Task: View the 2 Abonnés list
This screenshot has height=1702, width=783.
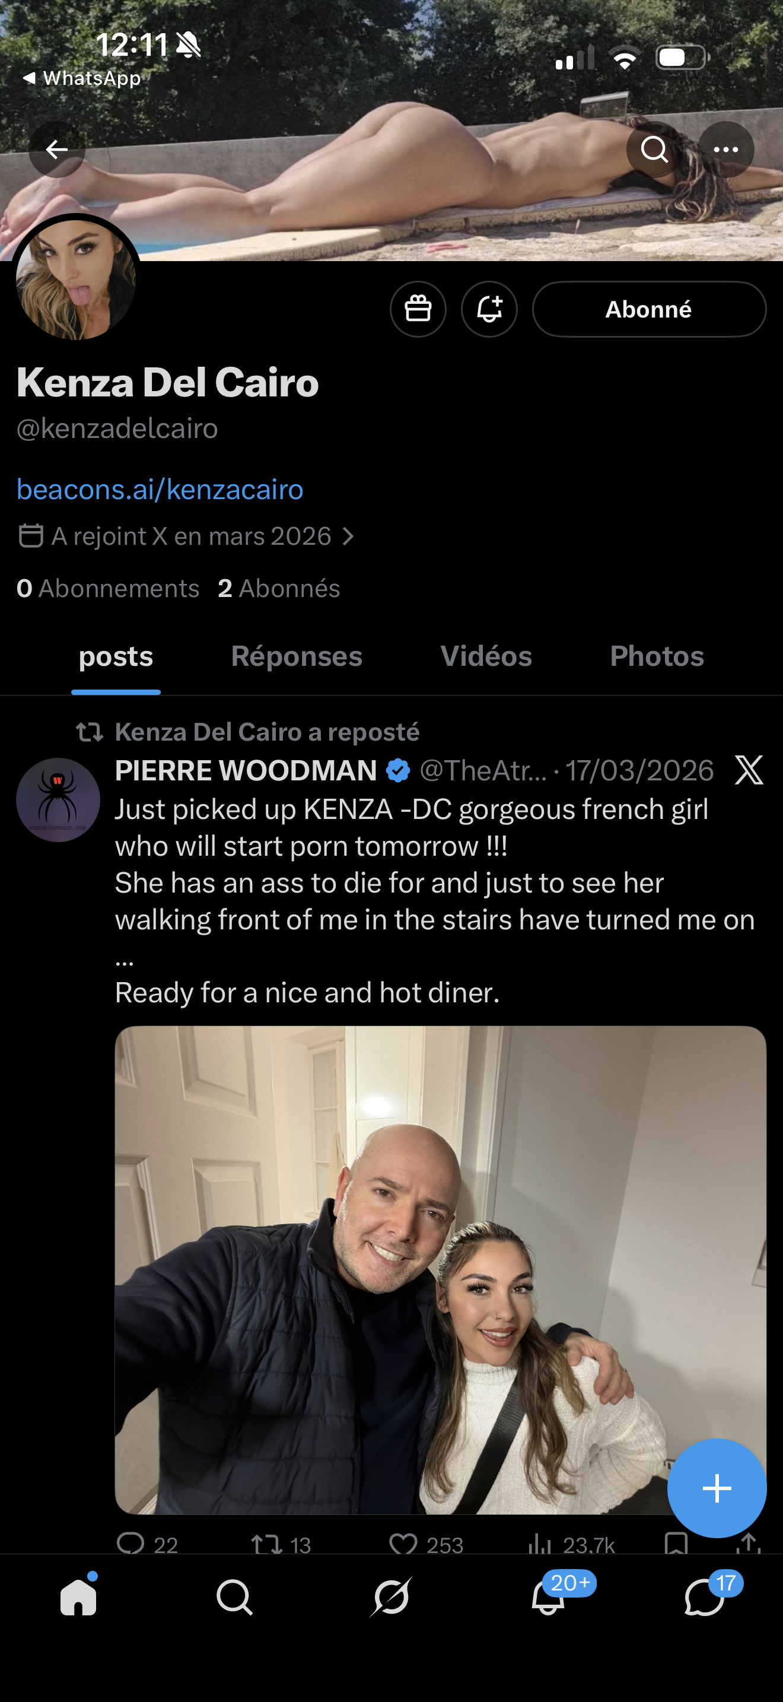Action: pos(279,588)
